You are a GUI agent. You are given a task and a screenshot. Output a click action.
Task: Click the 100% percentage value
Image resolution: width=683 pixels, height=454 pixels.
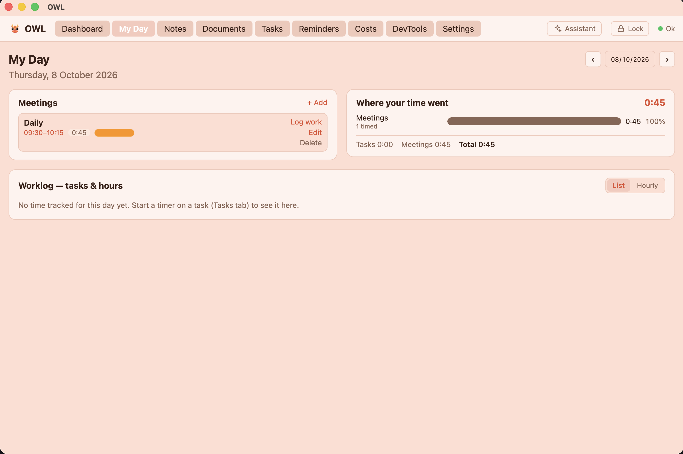coord(655,121)
